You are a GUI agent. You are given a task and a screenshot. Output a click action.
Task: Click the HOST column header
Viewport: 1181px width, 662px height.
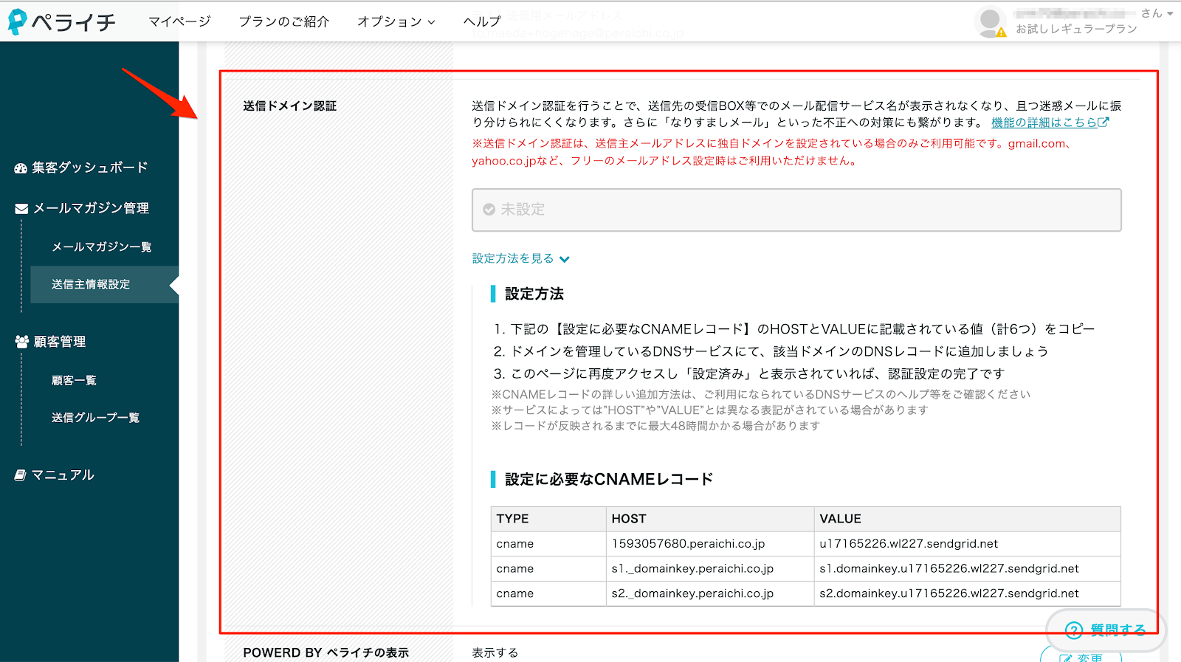coord(710,519)
